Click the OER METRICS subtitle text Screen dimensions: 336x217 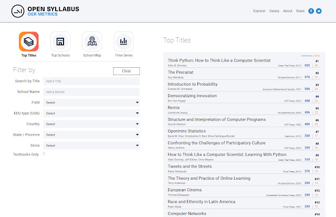[x=43, y=14]
